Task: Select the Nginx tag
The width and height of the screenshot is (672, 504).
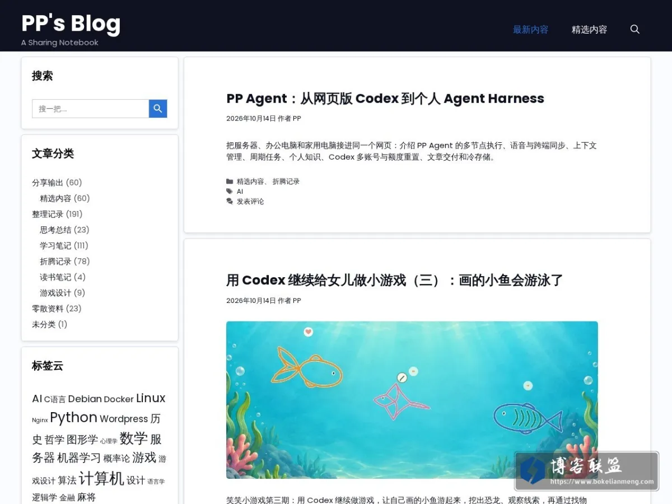Action: (x=40, y=420)
